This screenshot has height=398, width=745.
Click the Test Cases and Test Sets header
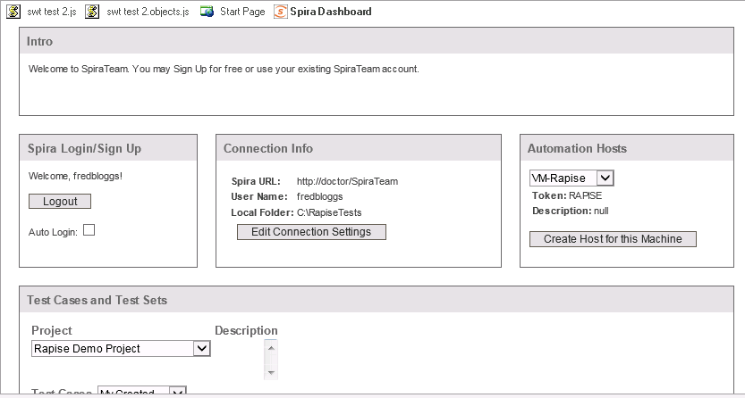[97, 300]
